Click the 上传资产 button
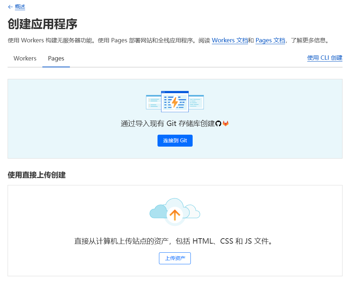This screenshot has width=361, height=286. (x=175, y=258)
